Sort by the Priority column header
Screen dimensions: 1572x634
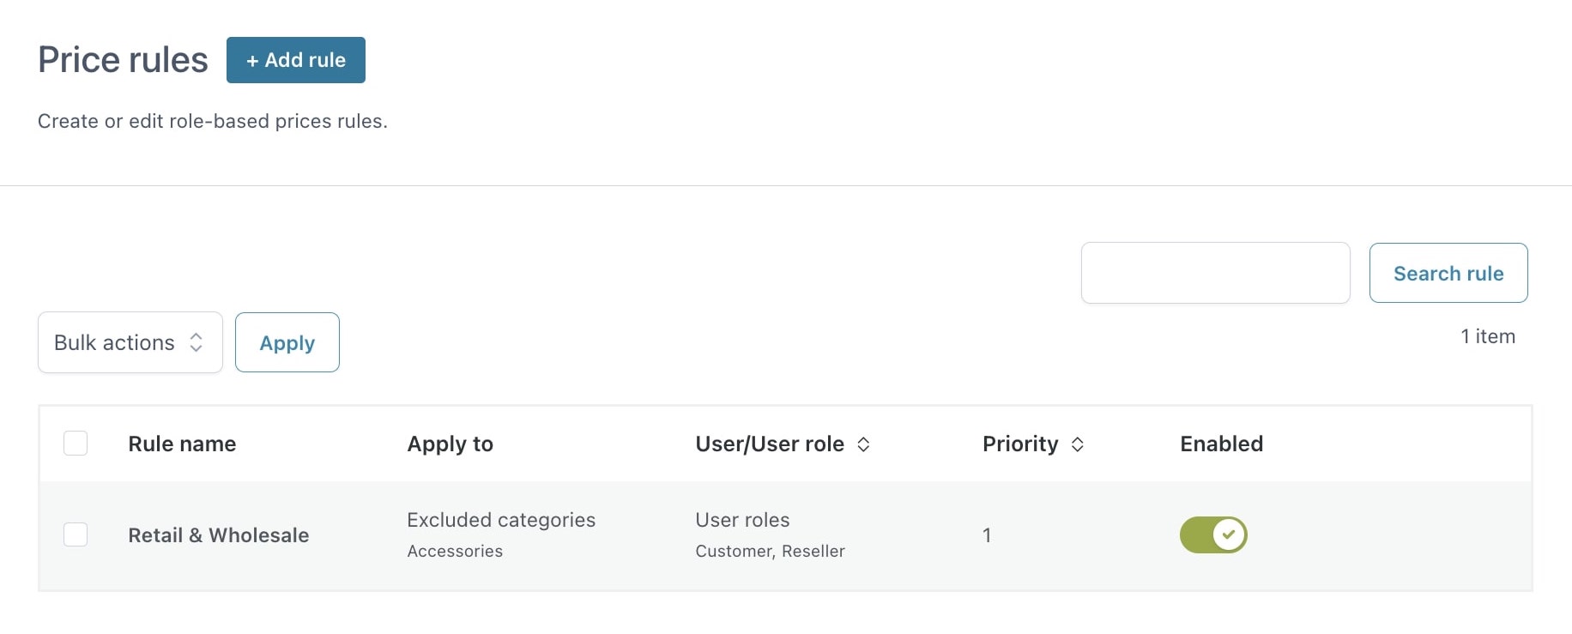1020,444
